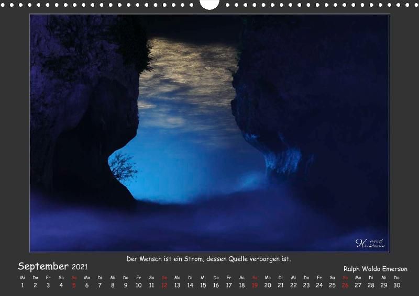This screenshot has width=419, height=296.
Task: Select calendar day 22
Action: click(293, 285)
